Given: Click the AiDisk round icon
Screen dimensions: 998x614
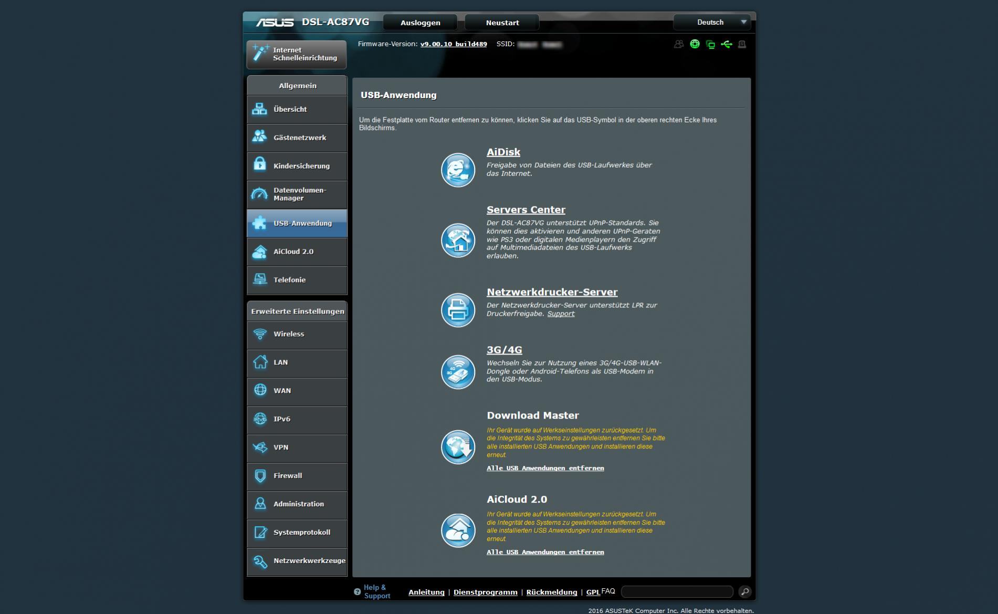Looking at the screenshot, I should (x=458, y=170).
